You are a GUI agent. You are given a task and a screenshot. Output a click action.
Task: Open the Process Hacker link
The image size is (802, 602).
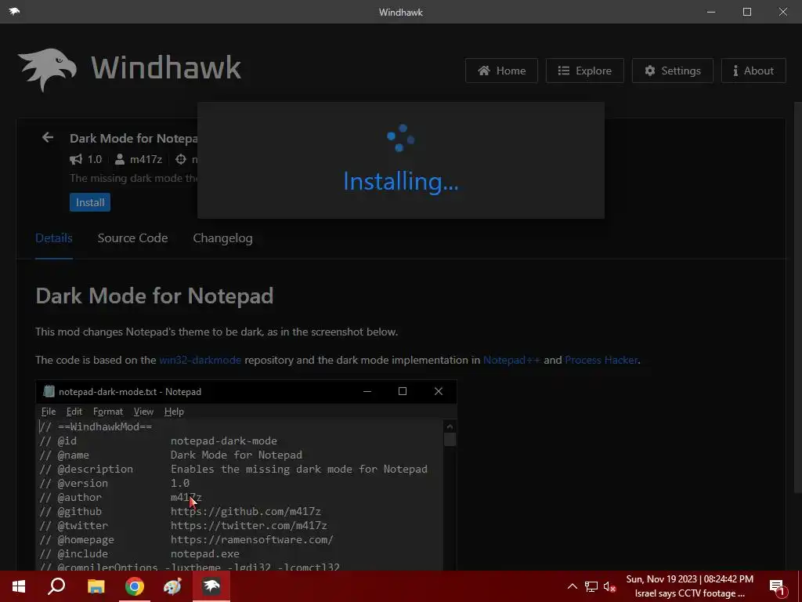tap(601, 360)
